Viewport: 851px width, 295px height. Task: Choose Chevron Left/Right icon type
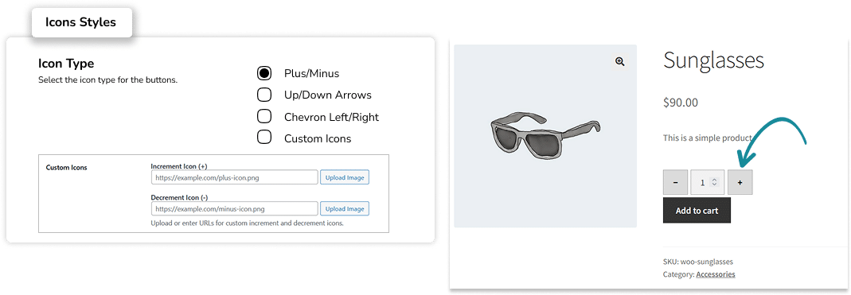tap(264, 117)
